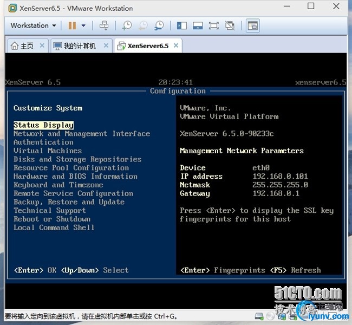Image resolution: width=352 pixels, height=325 pixels.
Task: Close the VMware Workstation window
Action: 336,6
